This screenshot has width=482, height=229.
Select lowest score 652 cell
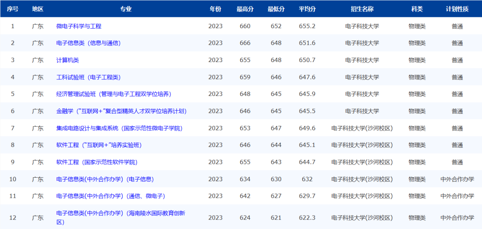[276, 26]
